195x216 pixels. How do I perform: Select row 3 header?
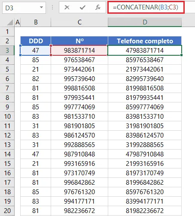click(x=7, y=51)
